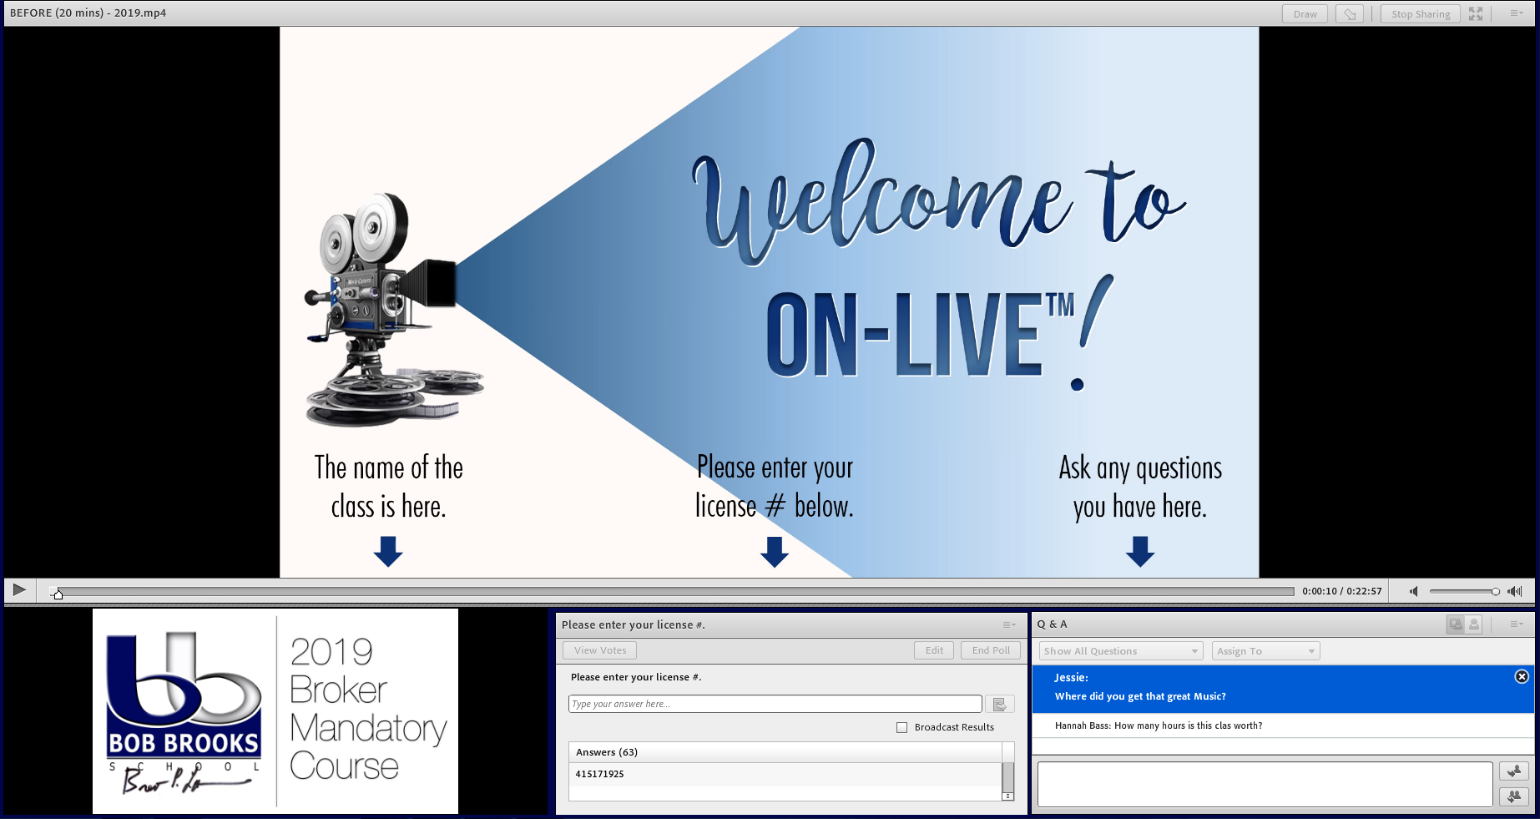Click the Stop Sharing button
Image resolution: width=1540 pixels, height=819 pixels.
click(1420, 14)
